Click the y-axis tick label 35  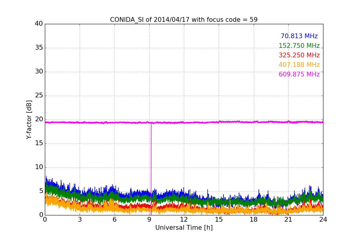(39, 48)
